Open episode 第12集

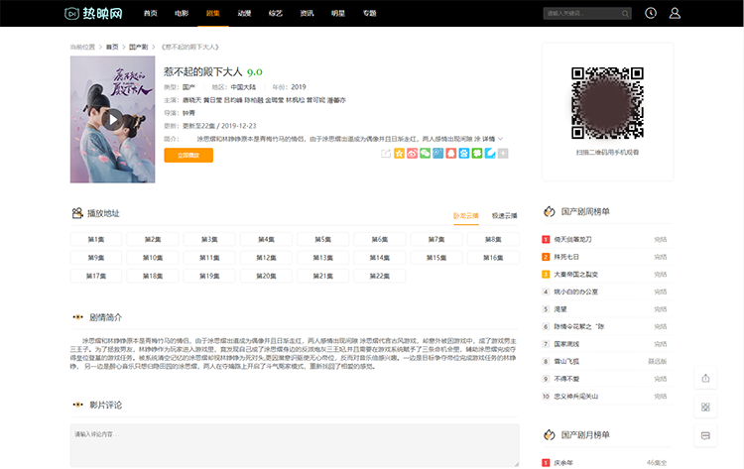click(x=266, y=258)
